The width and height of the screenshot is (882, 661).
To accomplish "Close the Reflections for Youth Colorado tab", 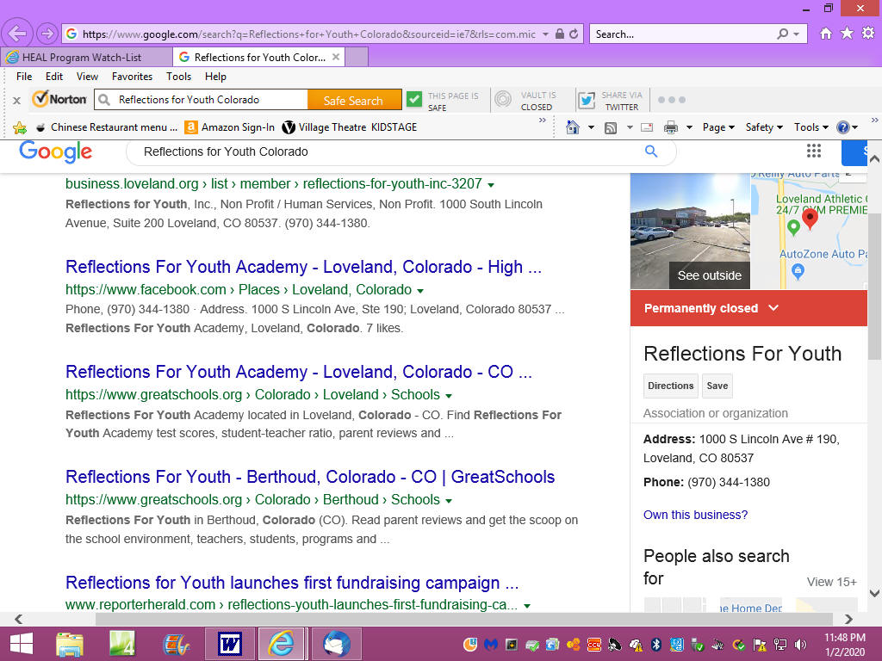I will pyautogui.click(x=336, y=57).
